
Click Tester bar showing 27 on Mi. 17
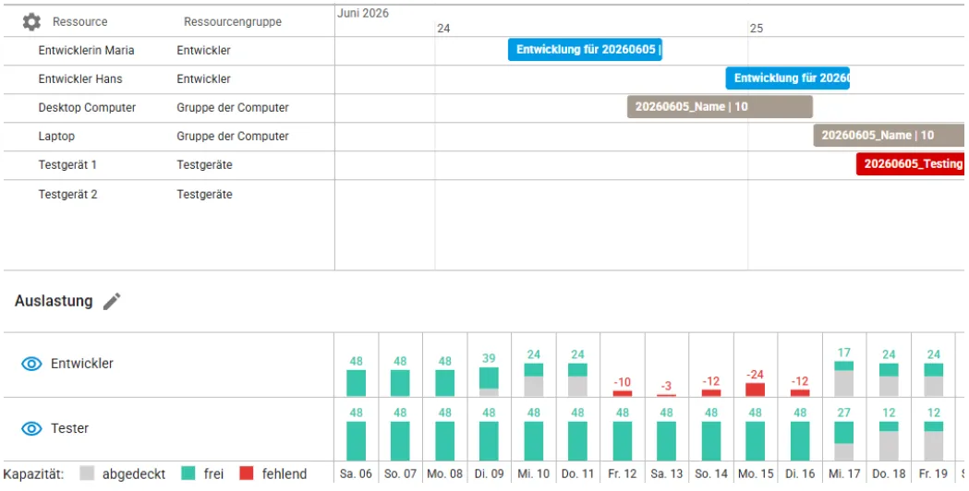point(844,441)
